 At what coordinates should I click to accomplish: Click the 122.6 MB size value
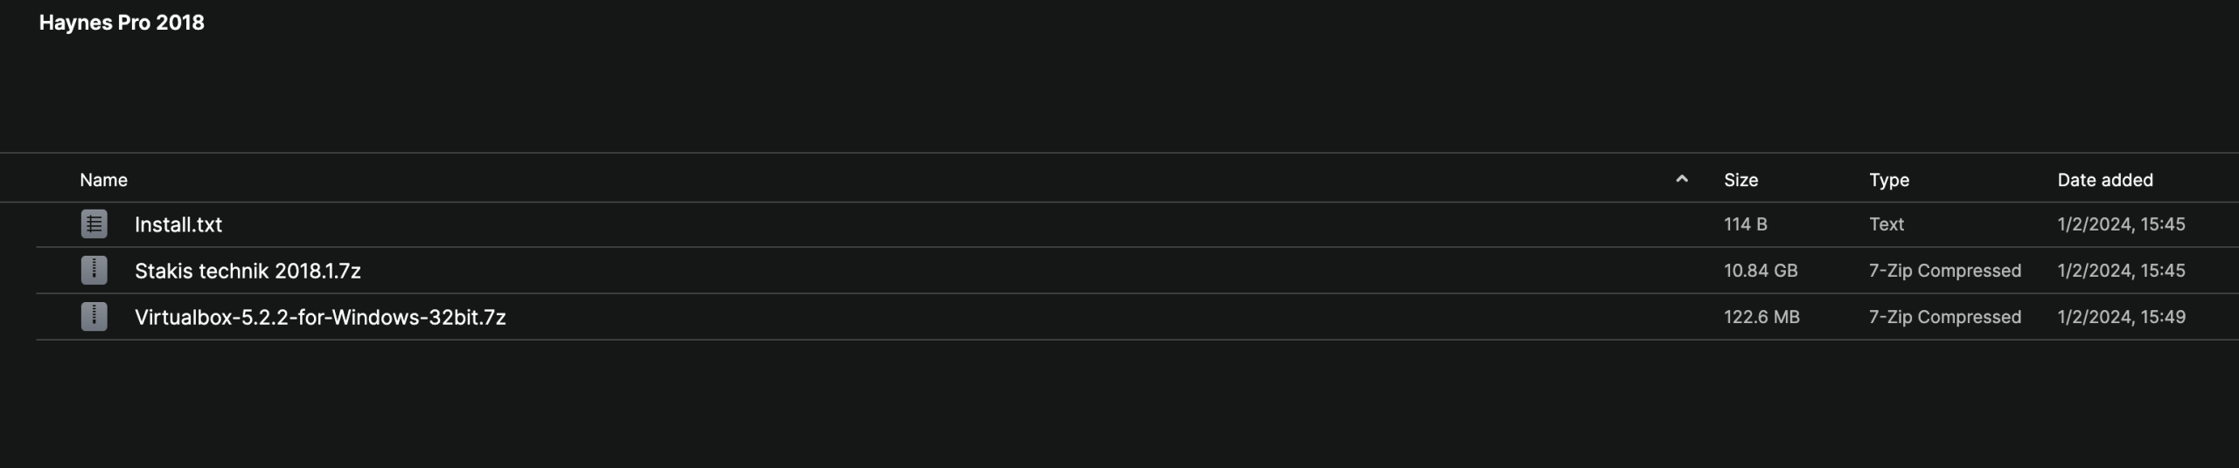(x=1761, y=317)
